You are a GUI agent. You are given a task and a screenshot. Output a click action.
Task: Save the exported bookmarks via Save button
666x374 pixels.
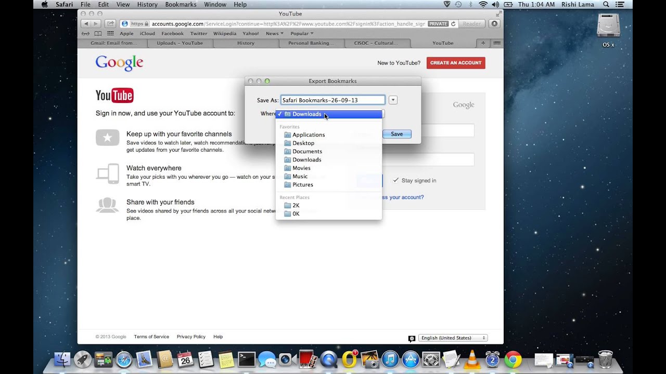point(396,134)
